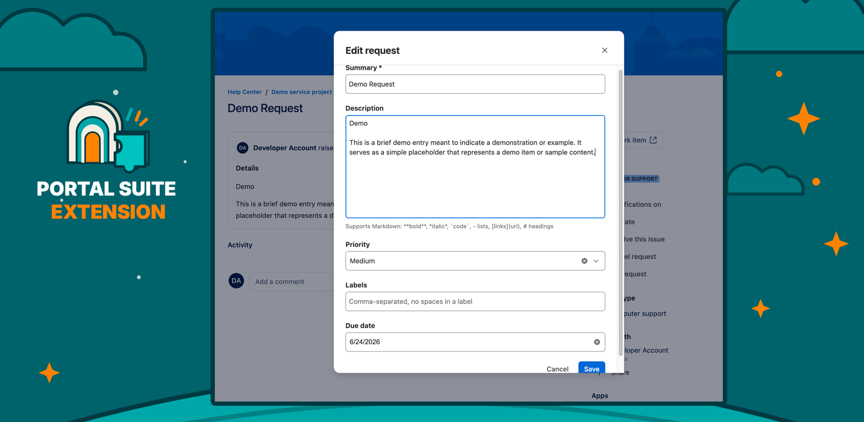Save the request changes
Screen dimensions: 864x422
(x=592, y=369)
